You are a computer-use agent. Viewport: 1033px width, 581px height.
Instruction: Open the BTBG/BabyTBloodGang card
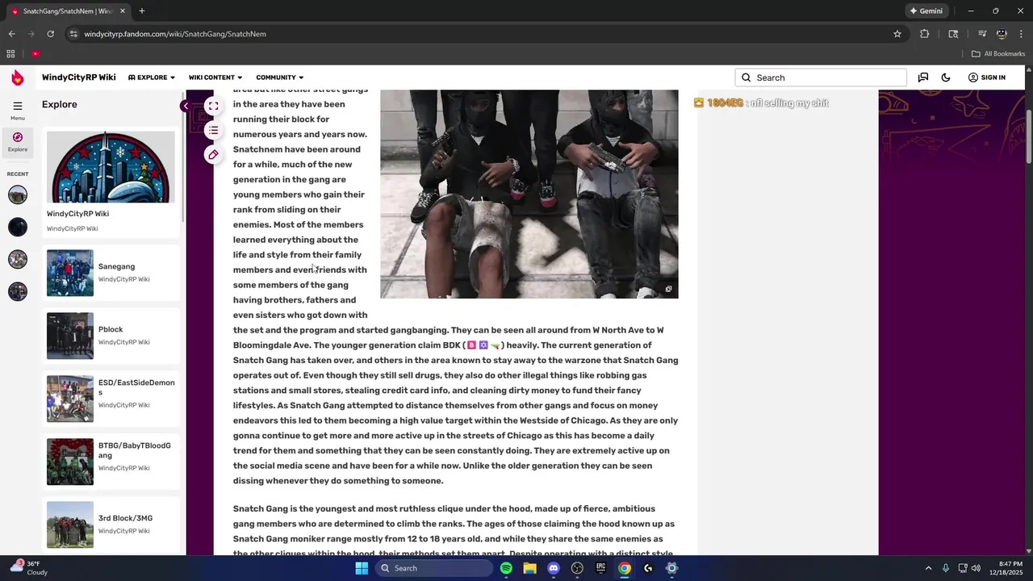click(x=111, y=462)
